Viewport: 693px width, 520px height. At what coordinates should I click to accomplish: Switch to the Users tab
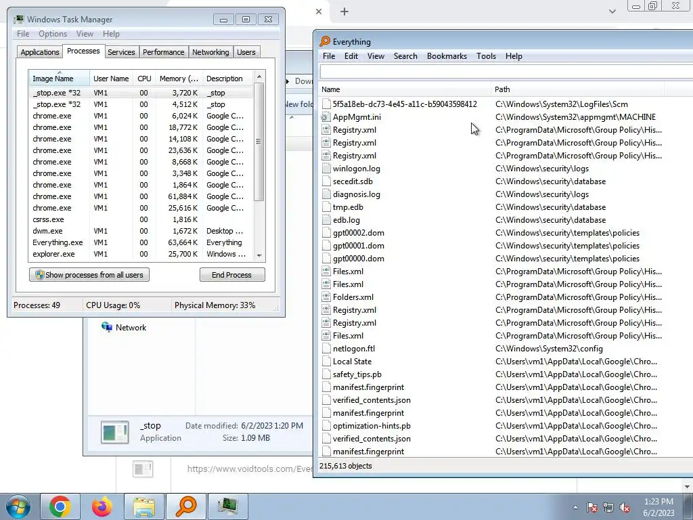tap(246, 51)
